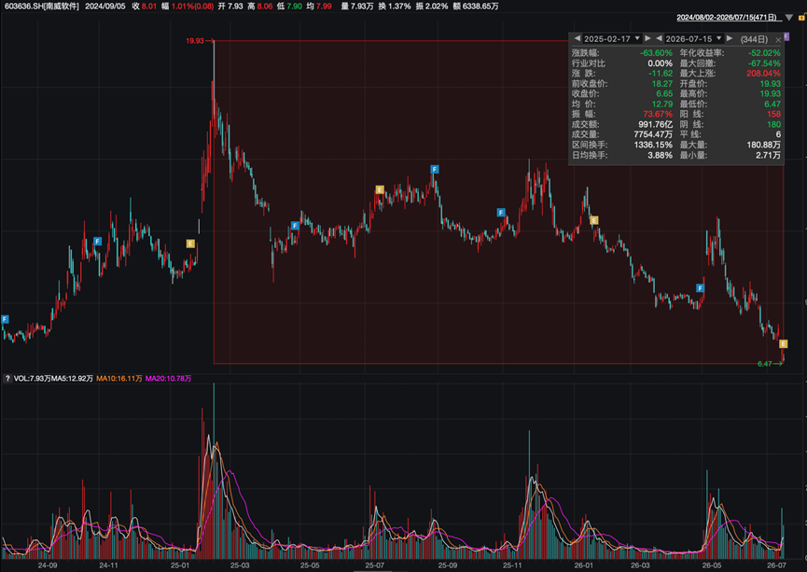Click the last F marker, above 25-05 and 26-07
Image resolution: width=807 pixels, height=572 pixels.
(x=700, y=288)
